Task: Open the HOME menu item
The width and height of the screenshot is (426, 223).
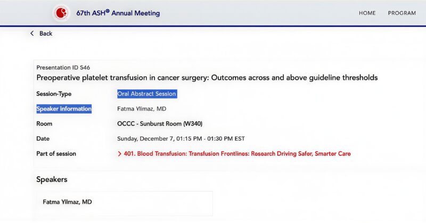Action: tap(367, 13)
